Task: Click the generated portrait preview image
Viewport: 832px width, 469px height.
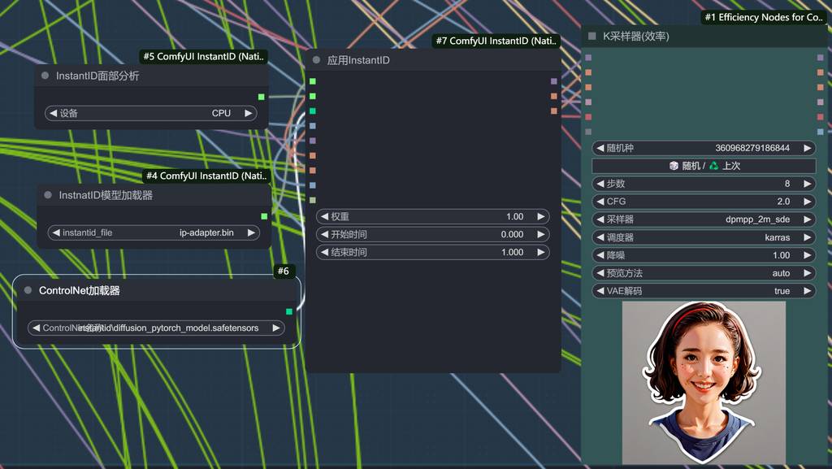Action: tap(704, 382)
